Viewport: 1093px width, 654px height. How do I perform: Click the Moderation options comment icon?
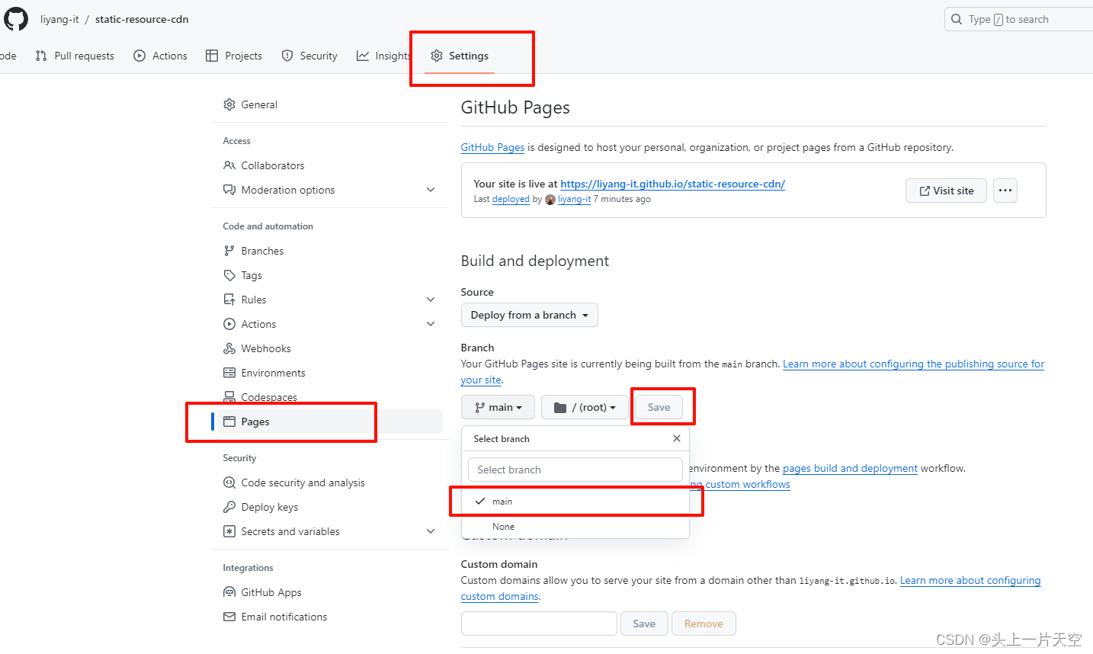tap(229, 190)
